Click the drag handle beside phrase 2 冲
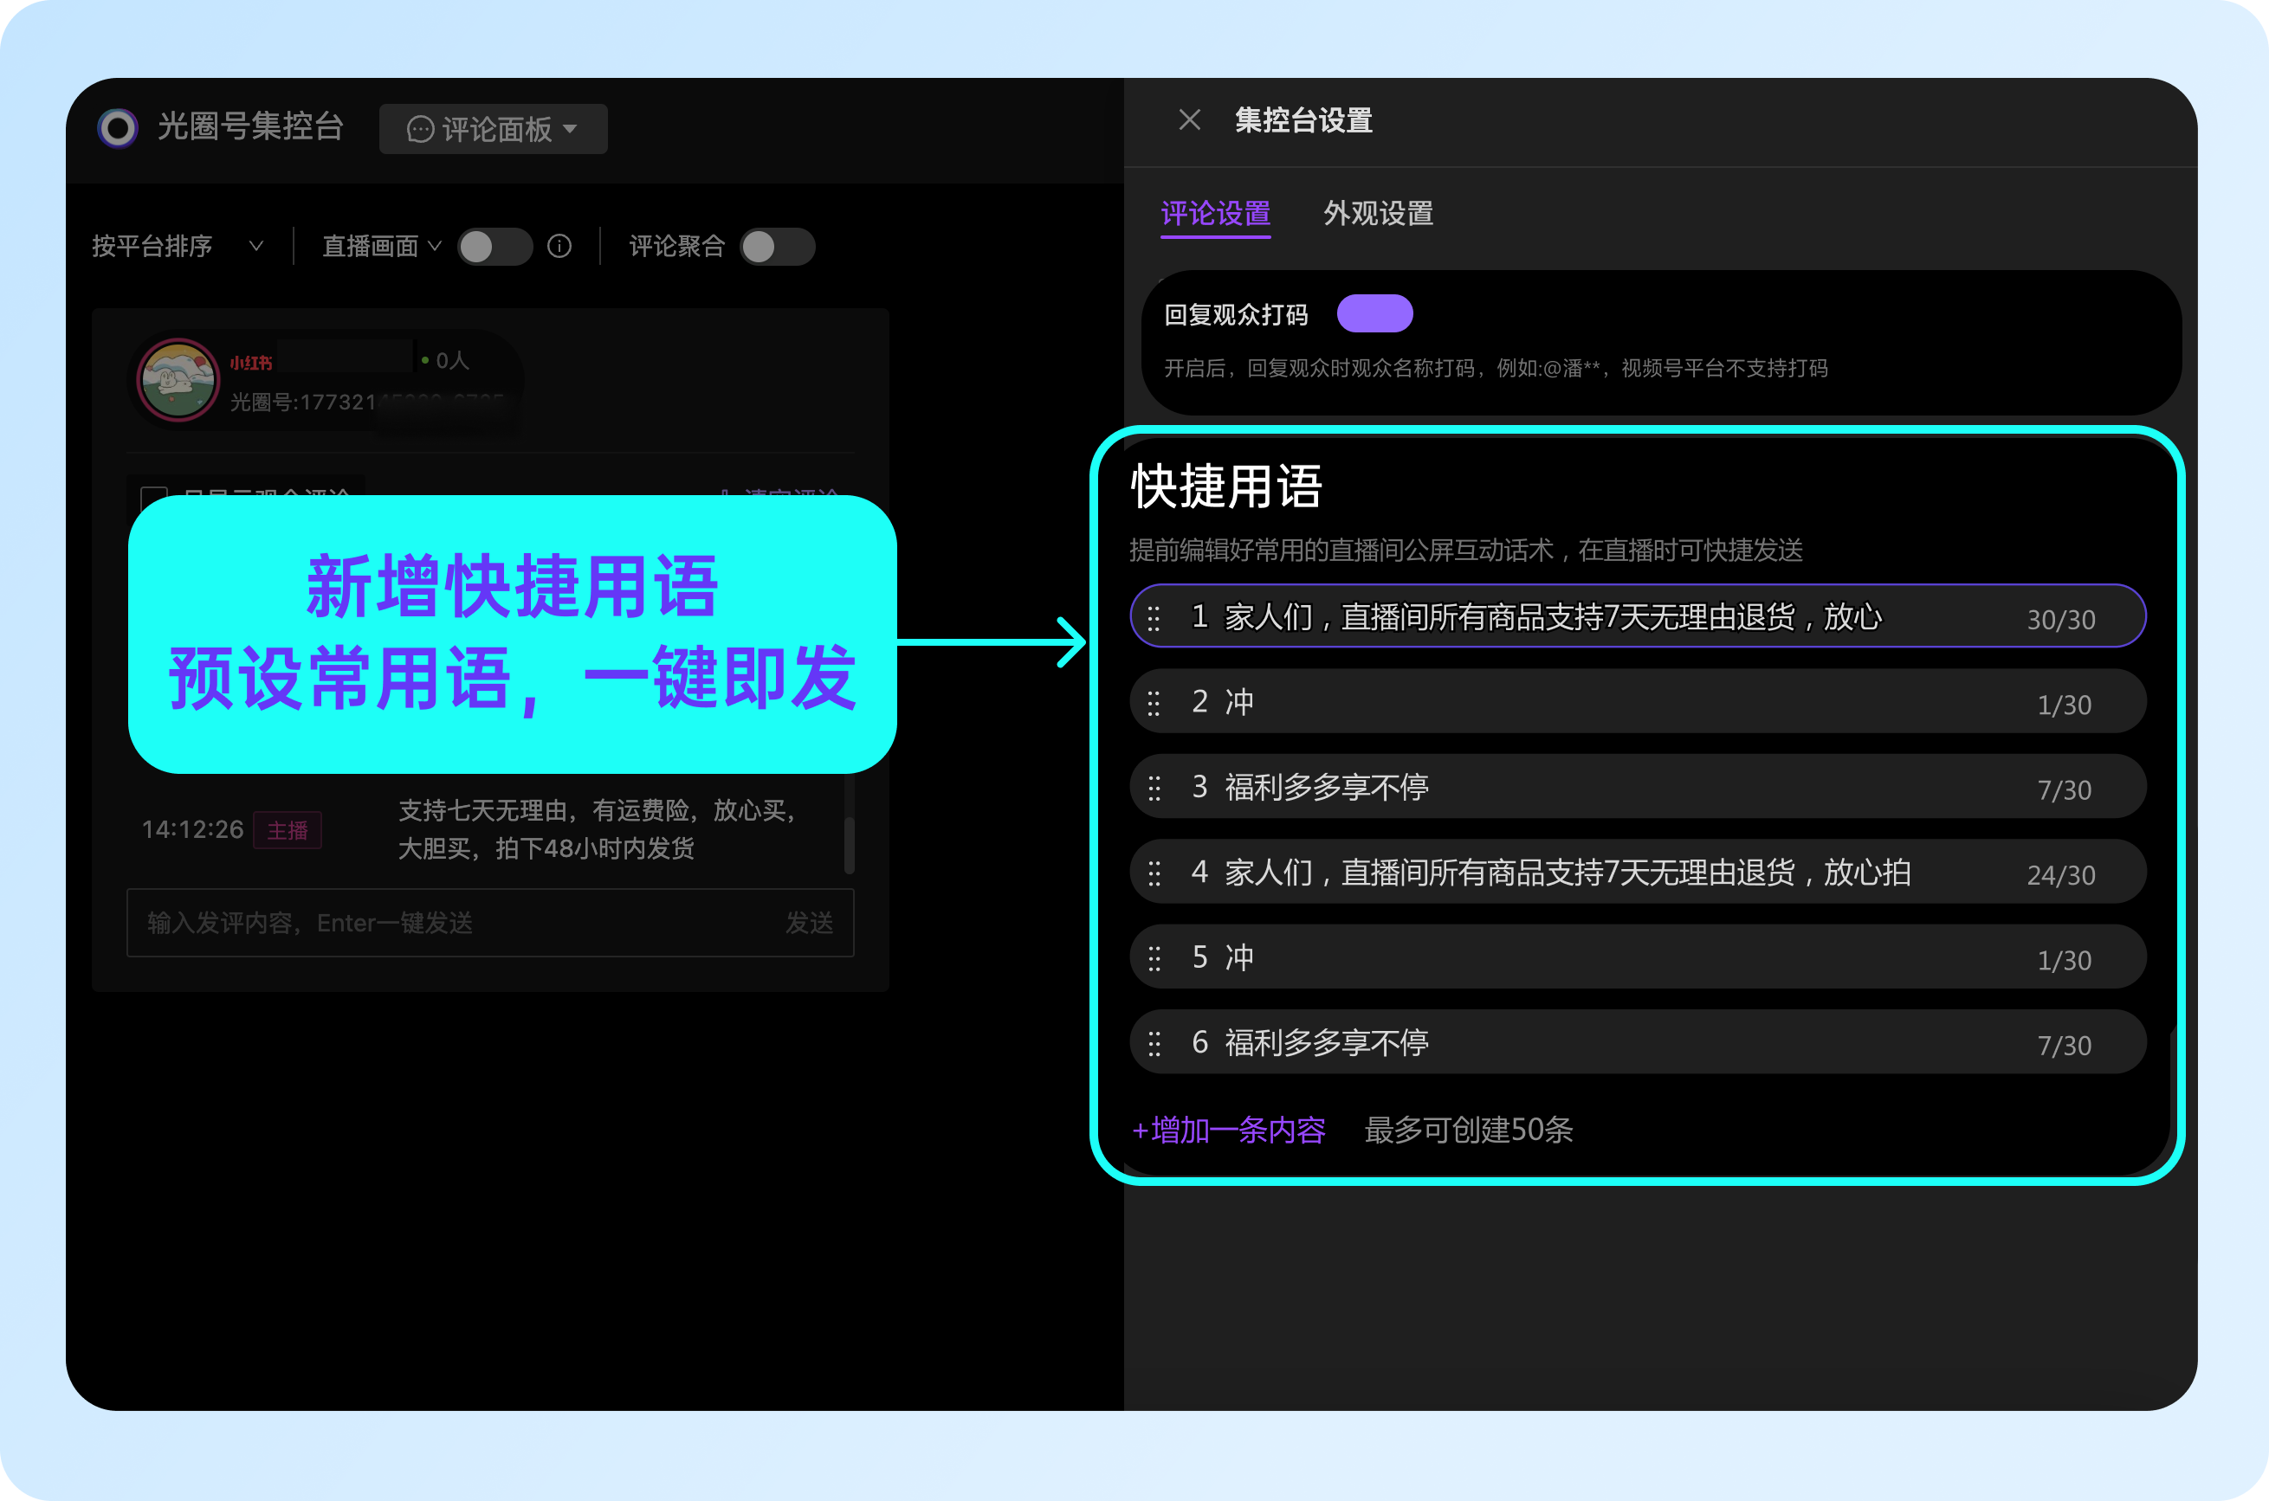Viewport: 2269px width, 1501px height. (x=1154, y=702)
